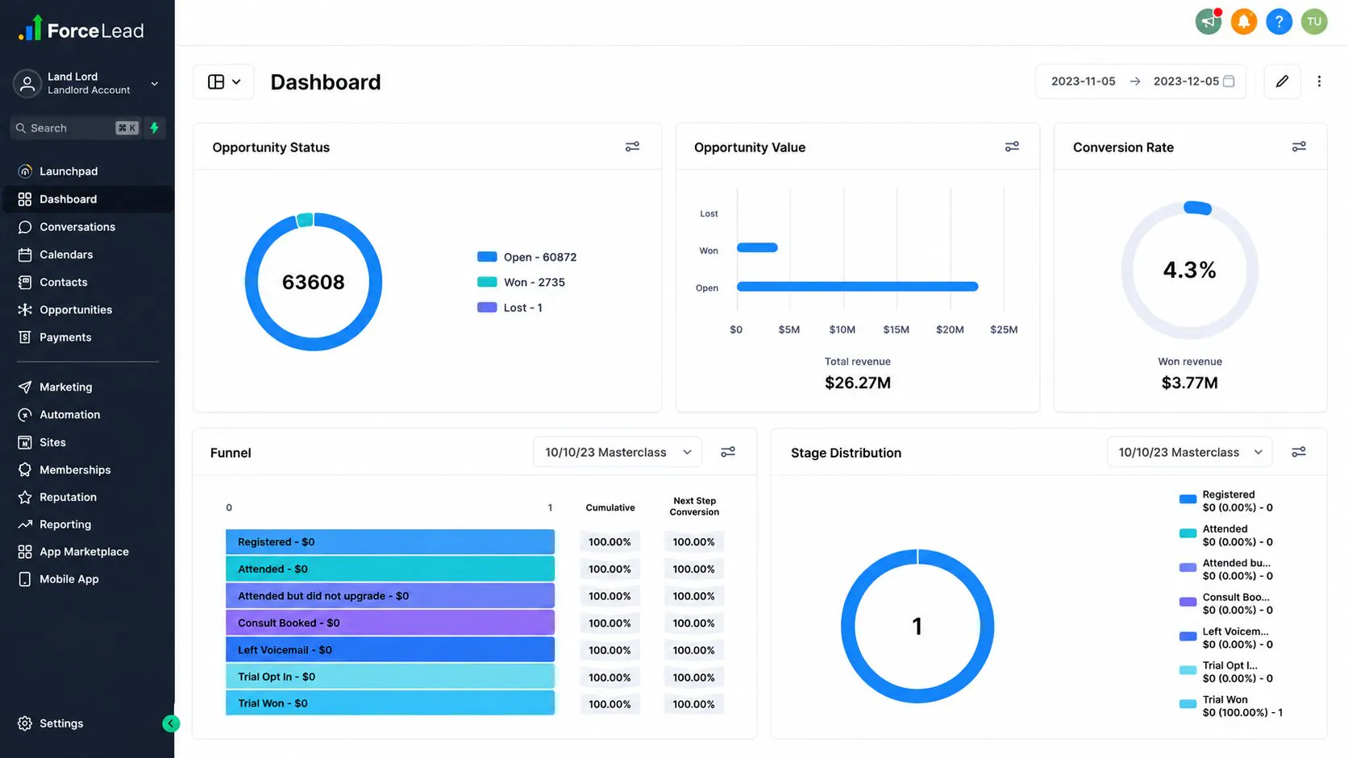Collapse sidebar with the green arrow
The image size is (1348, 758).
point(171,723)
